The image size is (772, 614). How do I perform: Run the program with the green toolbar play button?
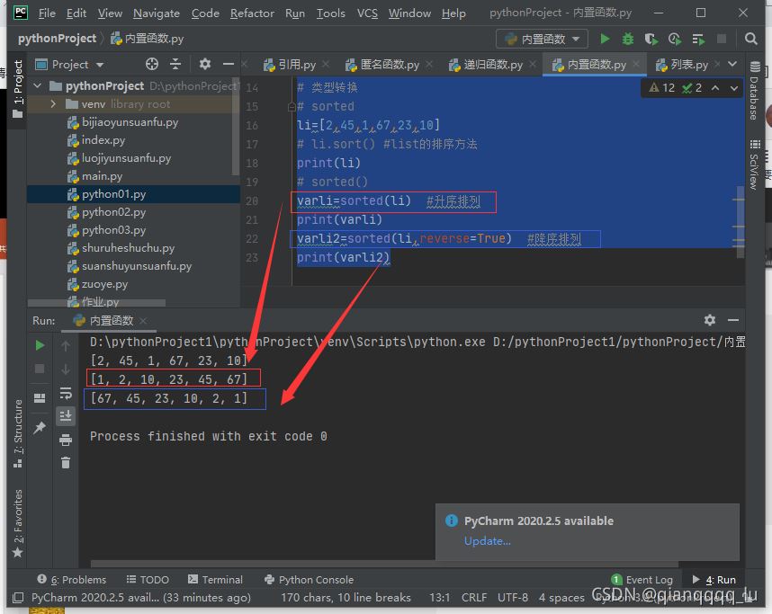[x=605, y=39]
